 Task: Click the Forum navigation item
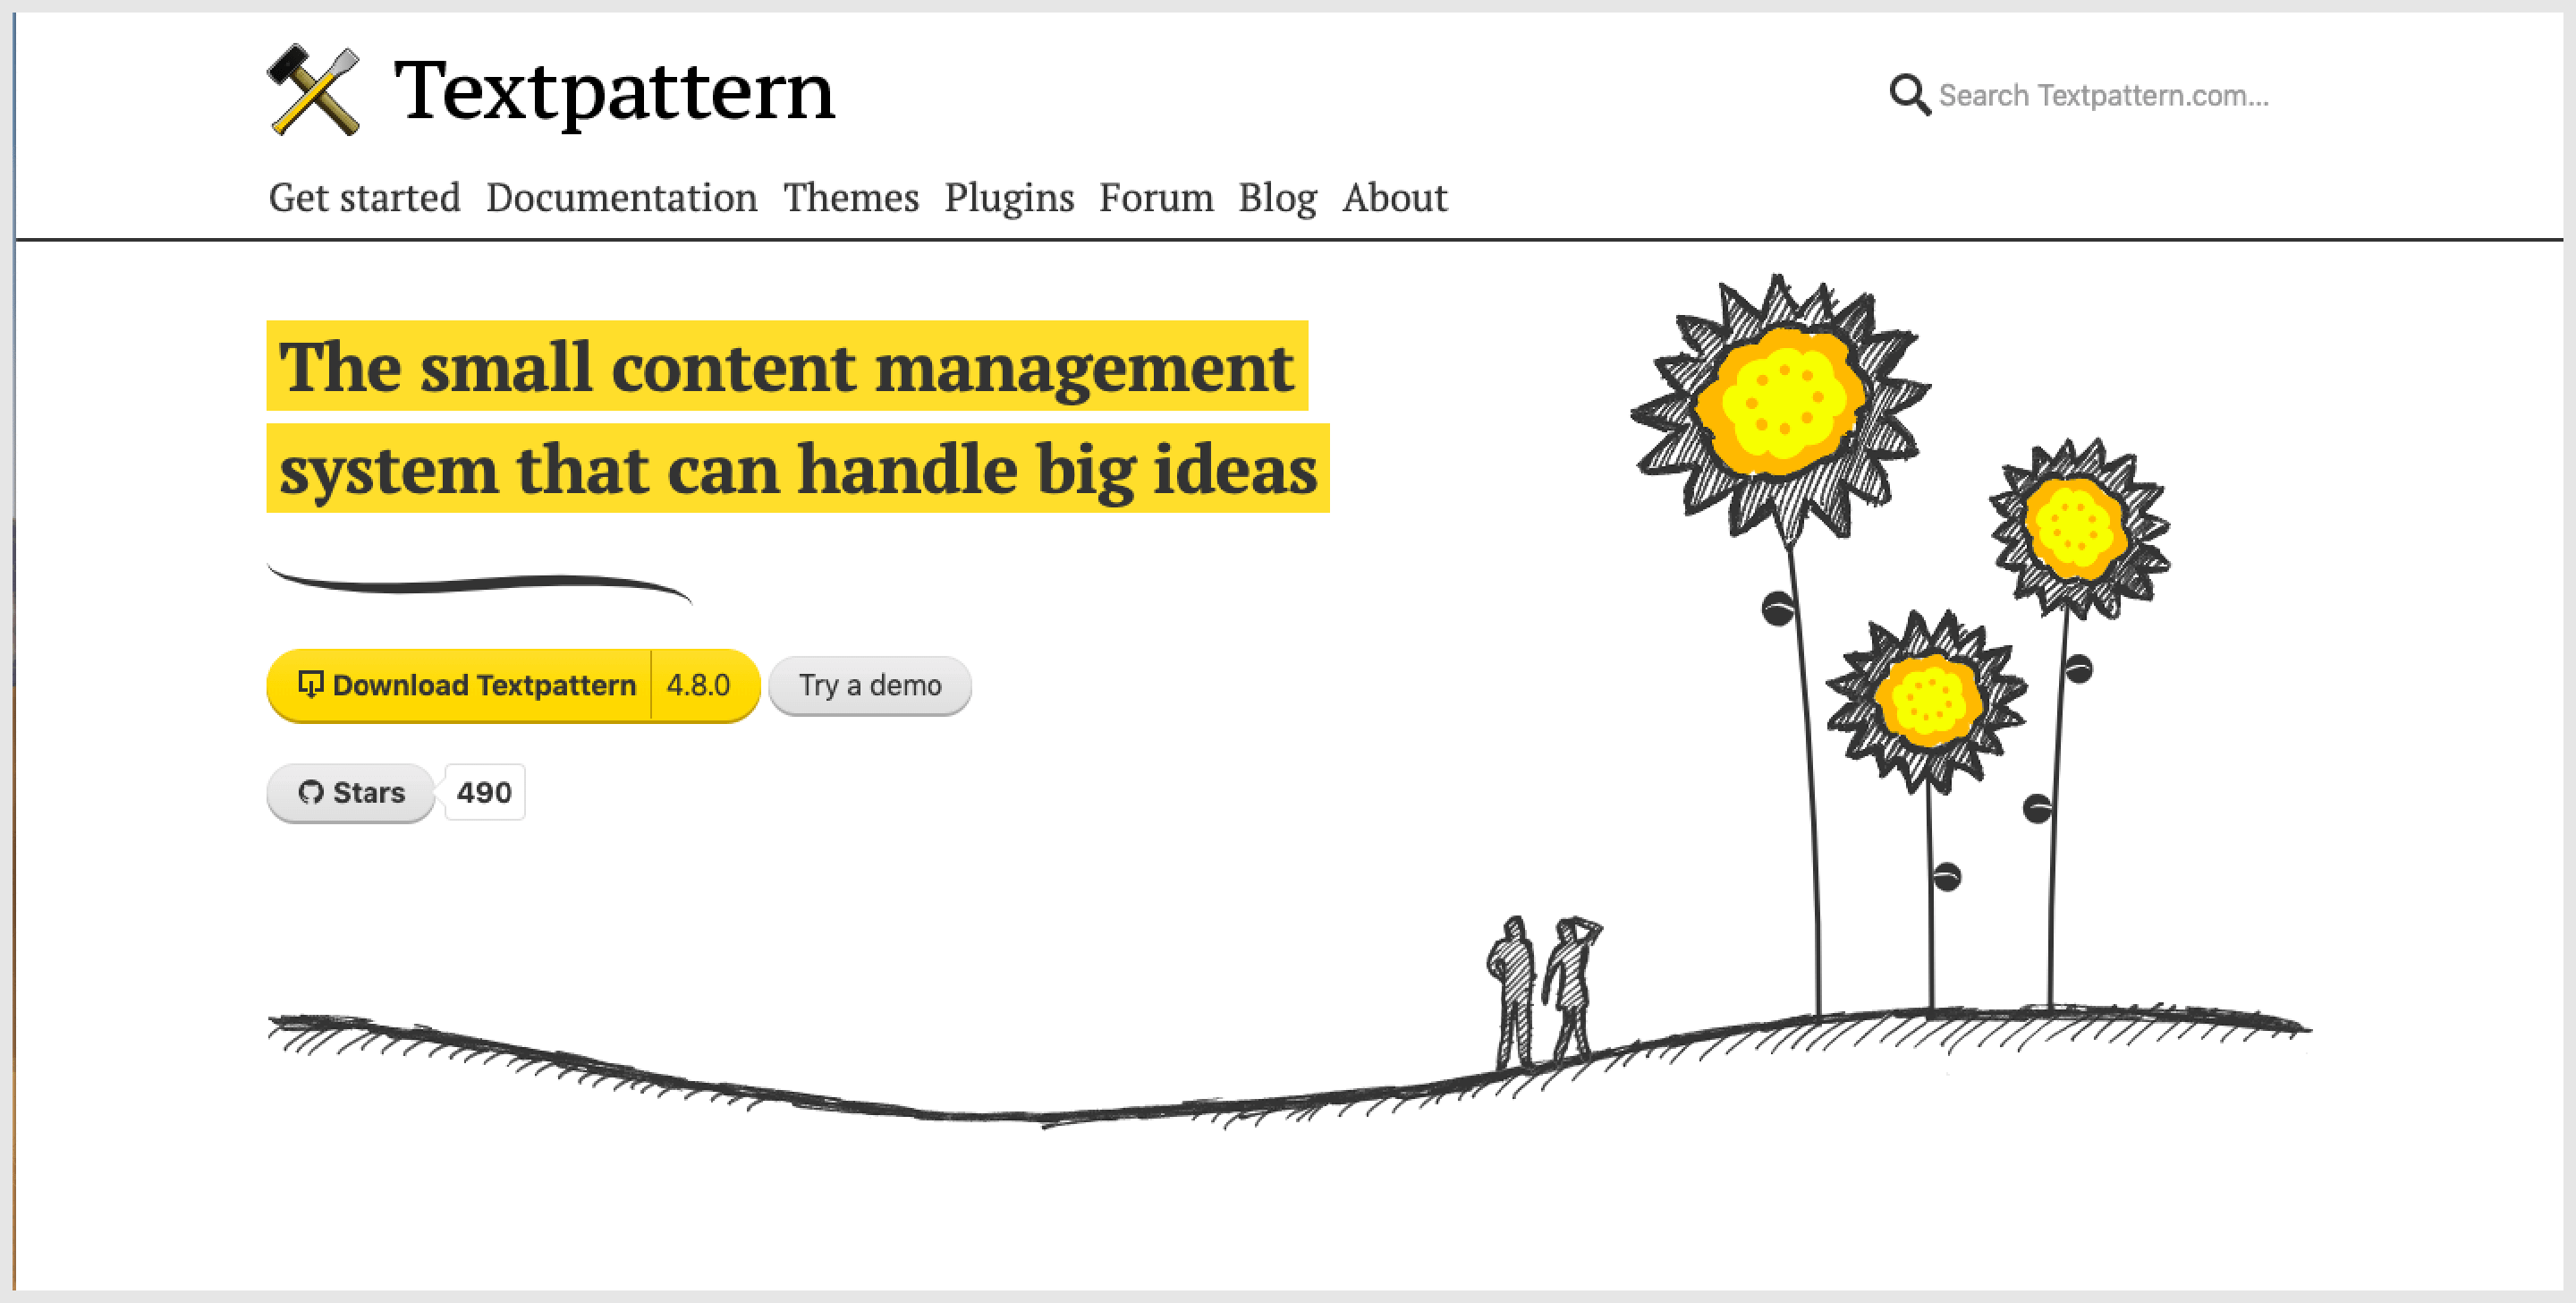(x=1156, y=196)
